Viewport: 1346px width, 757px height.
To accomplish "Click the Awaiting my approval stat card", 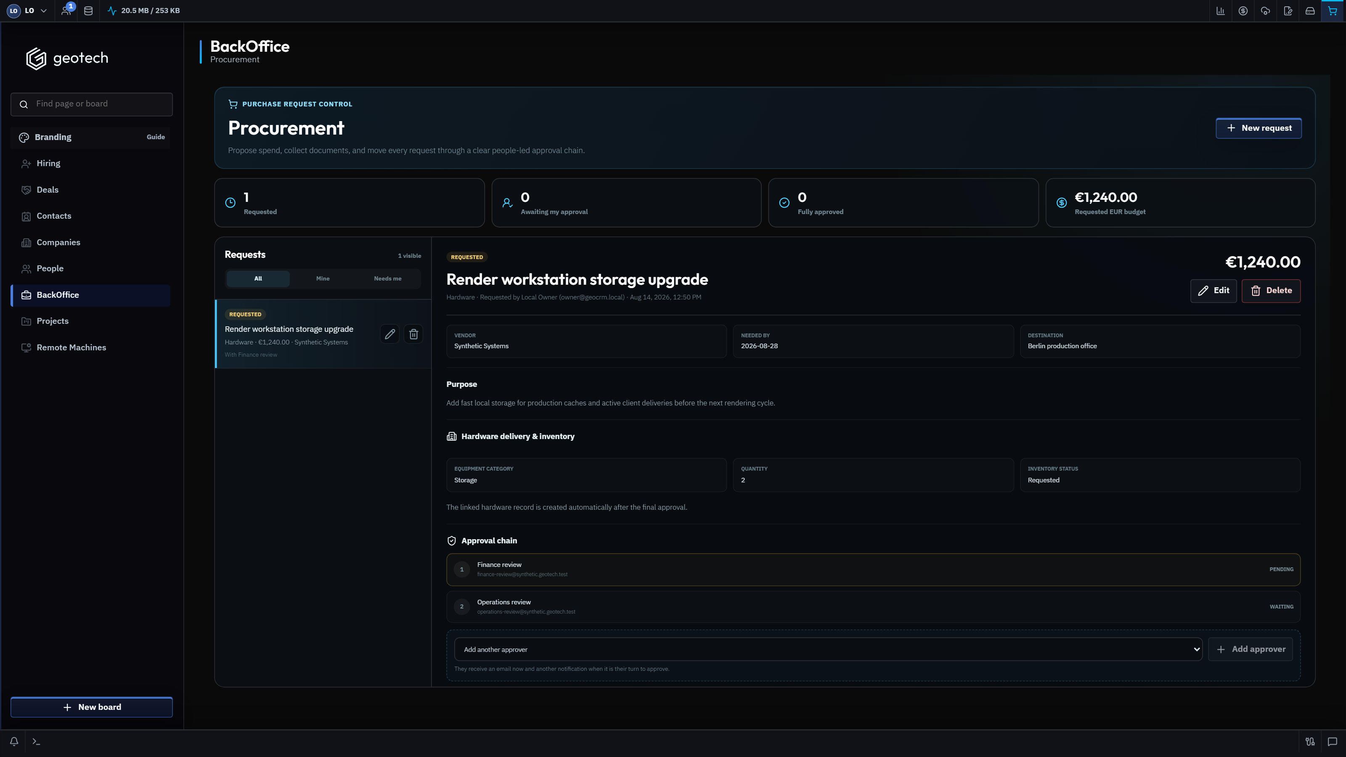I will point(626,203).
